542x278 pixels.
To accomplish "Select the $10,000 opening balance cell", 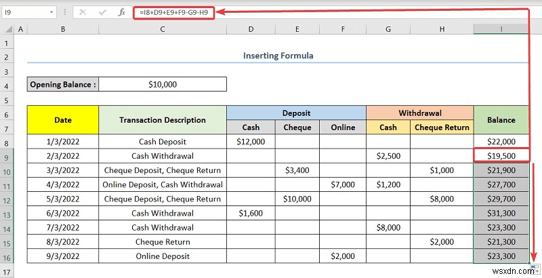I will [x=163, y=84].
